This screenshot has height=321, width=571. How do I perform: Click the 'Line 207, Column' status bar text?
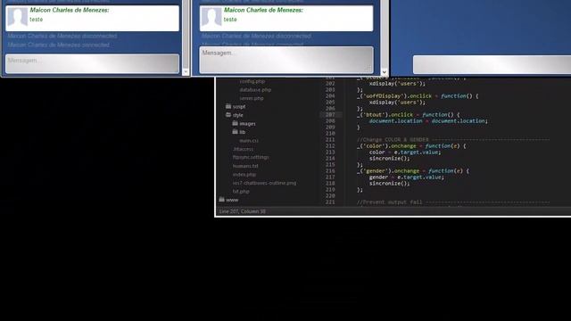[x=243, y=211]
